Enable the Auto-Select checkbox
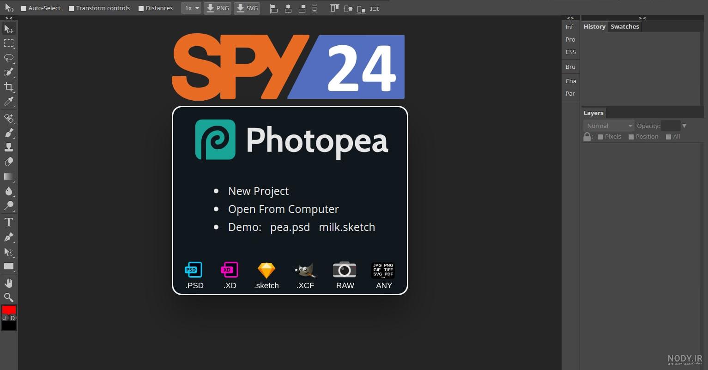The height and width of the screenshot is (370, 708). click(24, 8)
